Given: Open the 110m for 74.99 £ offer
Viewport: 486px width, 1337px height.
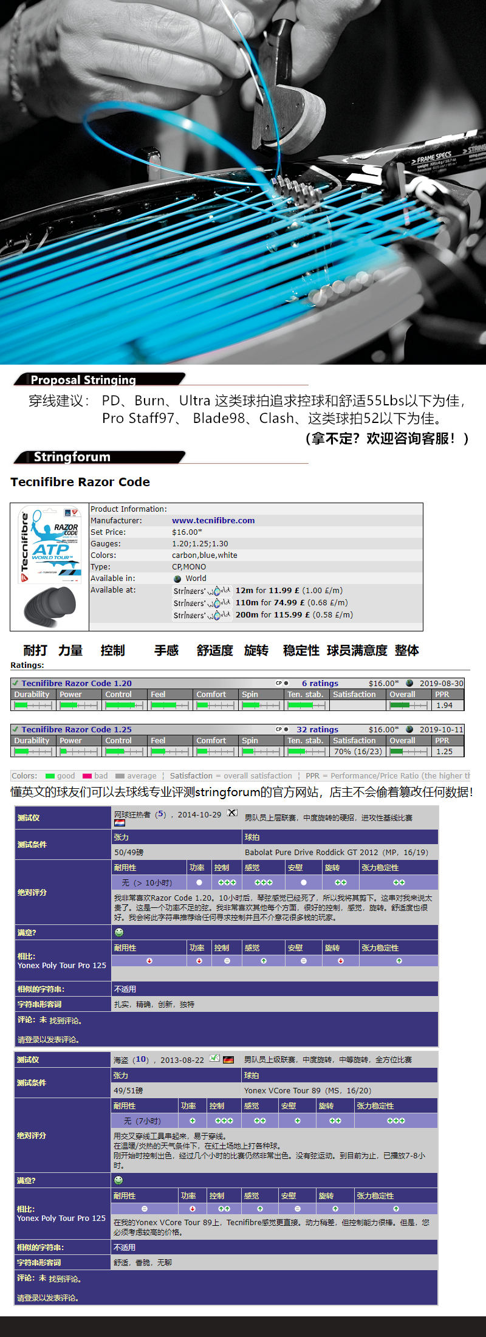Looking at the screenshot, I should point(292,602).
